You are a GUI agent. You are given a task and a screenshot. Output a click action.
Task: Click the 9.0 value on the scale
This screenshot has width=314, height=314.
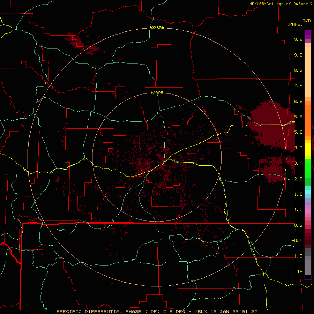[x=298, y=55]
